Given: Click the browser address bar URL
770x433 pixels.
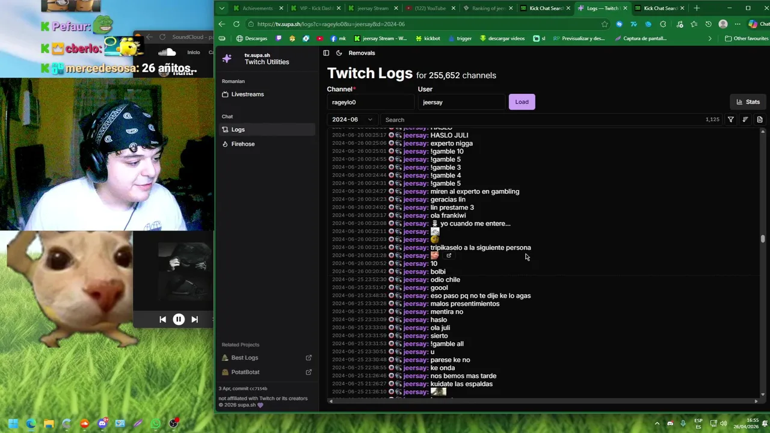Looking at the screenshot, I should click(330, 24).
